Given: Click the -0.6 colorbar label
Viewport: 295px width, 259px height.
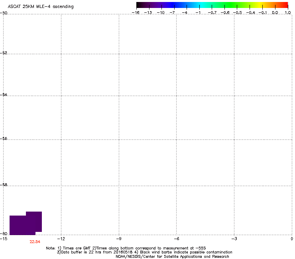Looking at the screenshot, I should click(225, 13).
